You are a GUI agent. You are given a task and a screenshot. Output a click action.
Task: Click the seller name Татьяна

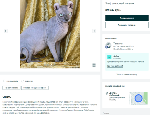[118, 43]
